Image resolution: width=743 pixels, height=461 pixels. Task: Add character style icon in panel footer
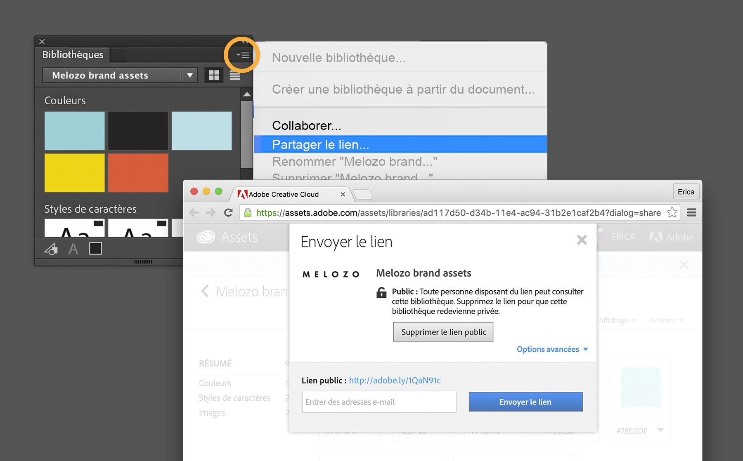click(73, 249)
